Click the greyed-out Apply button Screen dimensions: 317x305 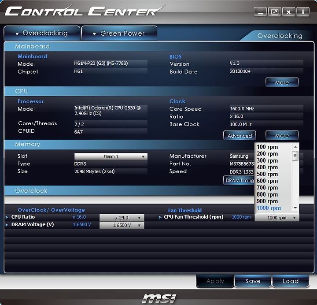(x=215, y=281)
